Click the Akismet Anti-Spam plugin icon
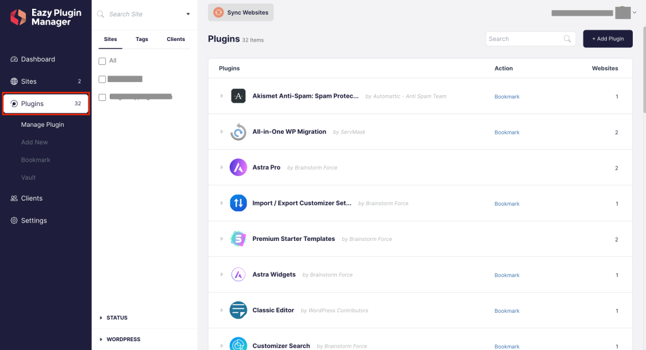The height and width of the screenshot is (350, 646). (x=238, y=96)
